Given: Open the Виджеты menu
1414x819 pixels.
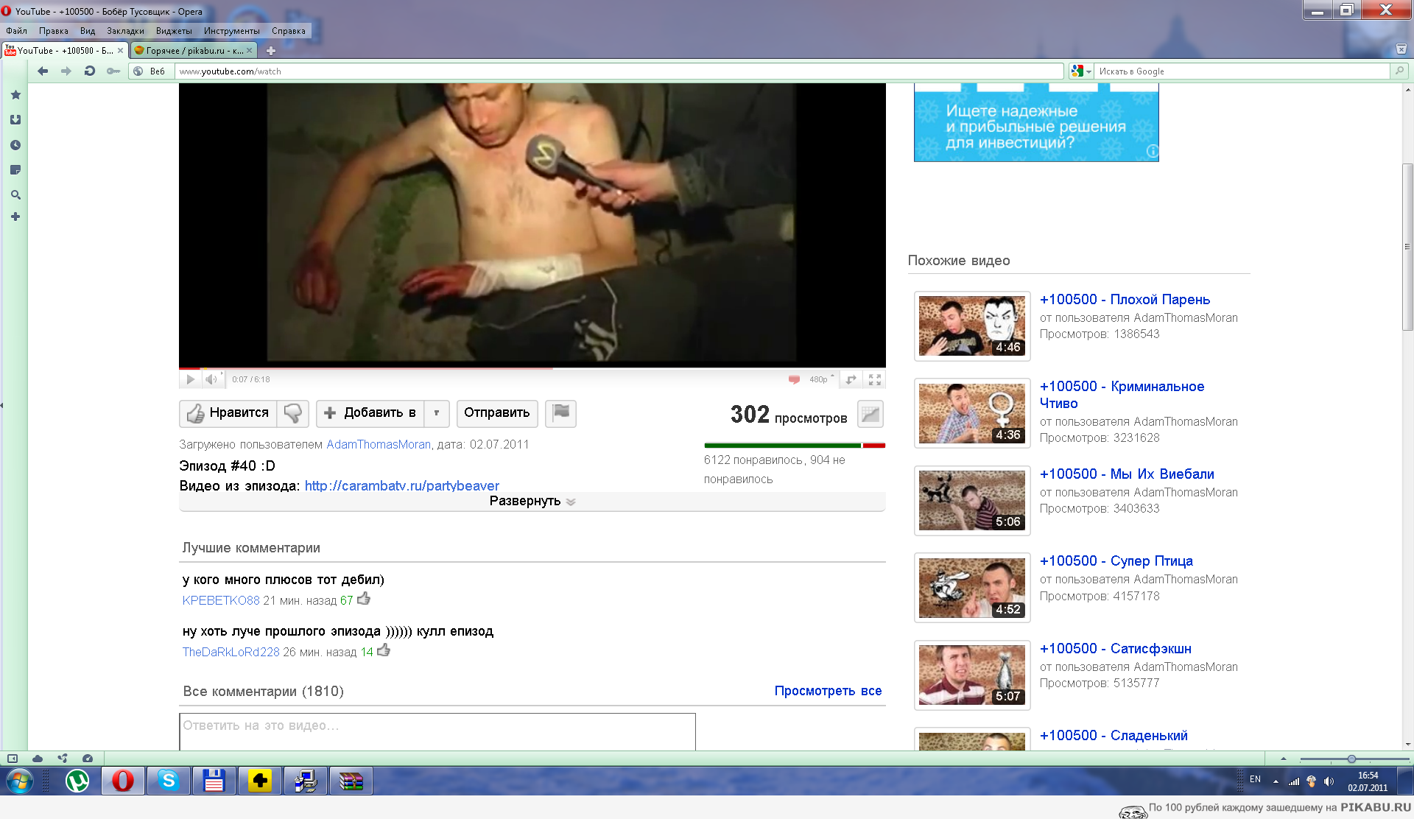Looking at the screenshot, I should (174, 31).
